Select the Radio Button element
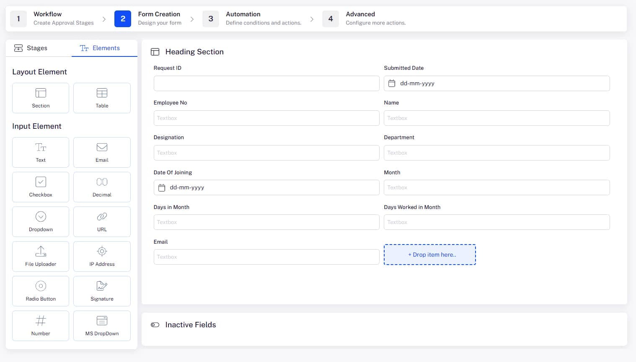Image resolution: width=636 pixels, height=362 pixels. point(40,291)
